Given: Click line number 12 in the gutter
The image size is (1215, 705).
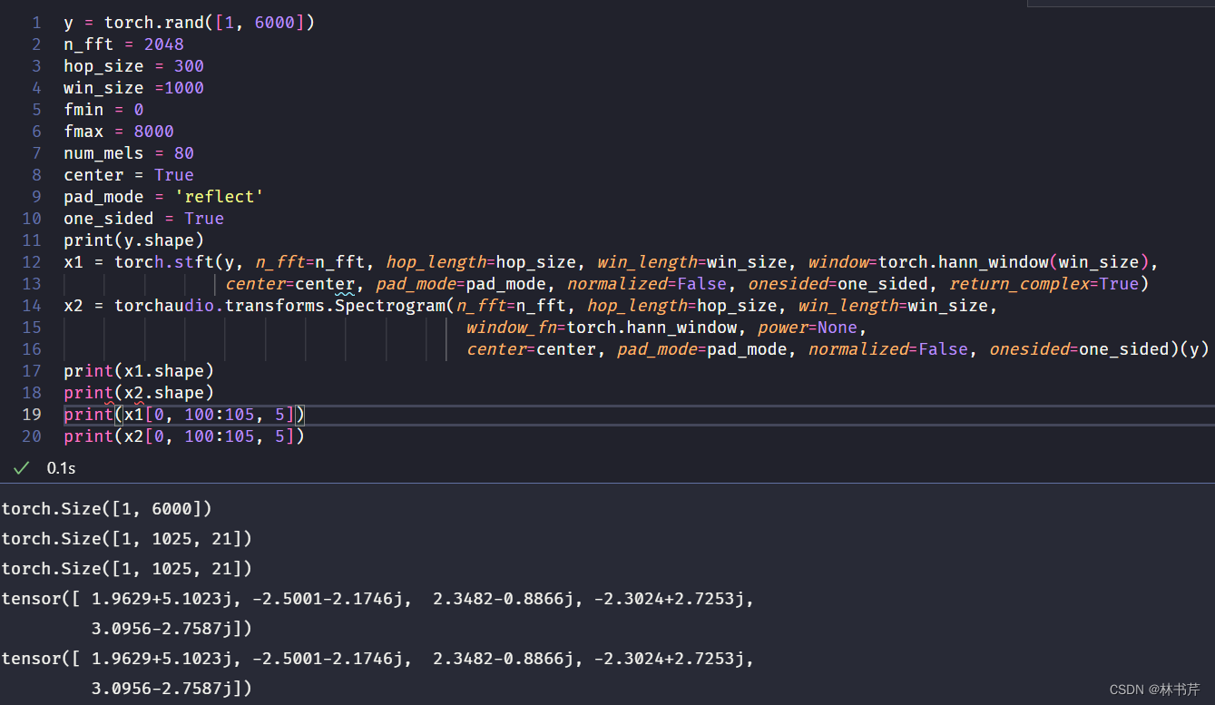Looking at the screenshot, I should pos(32,262).
